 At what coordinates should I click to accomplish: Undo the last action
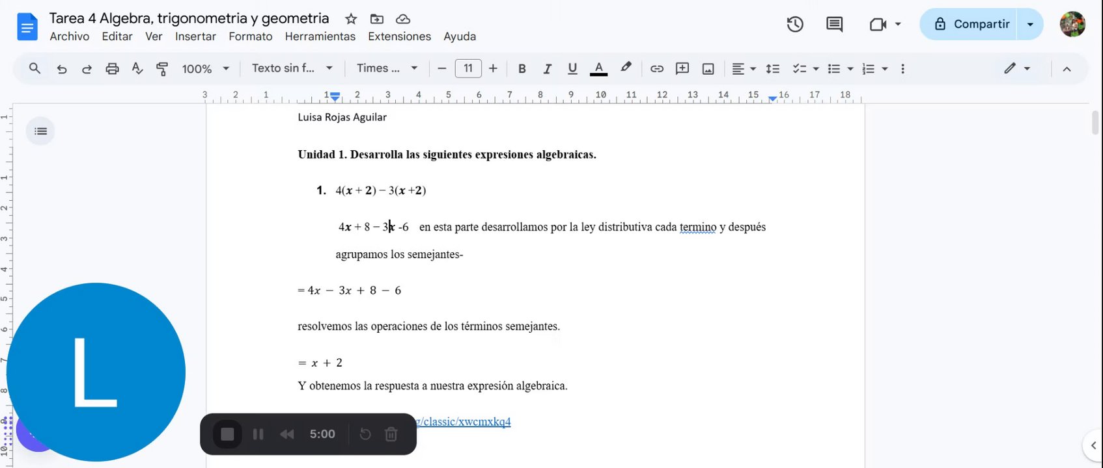[62, 69]
